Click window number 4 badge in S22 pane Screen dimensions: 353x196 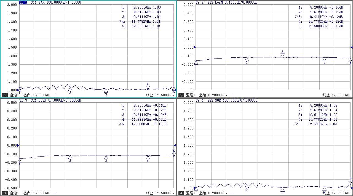[x=181, y=193]
